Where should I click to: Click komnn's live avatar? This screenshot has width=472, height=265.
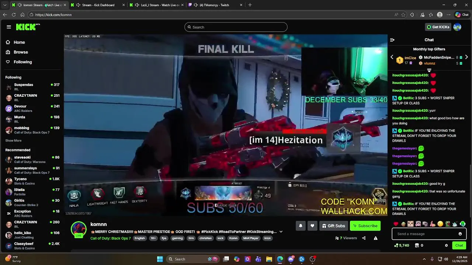[79, 230]
